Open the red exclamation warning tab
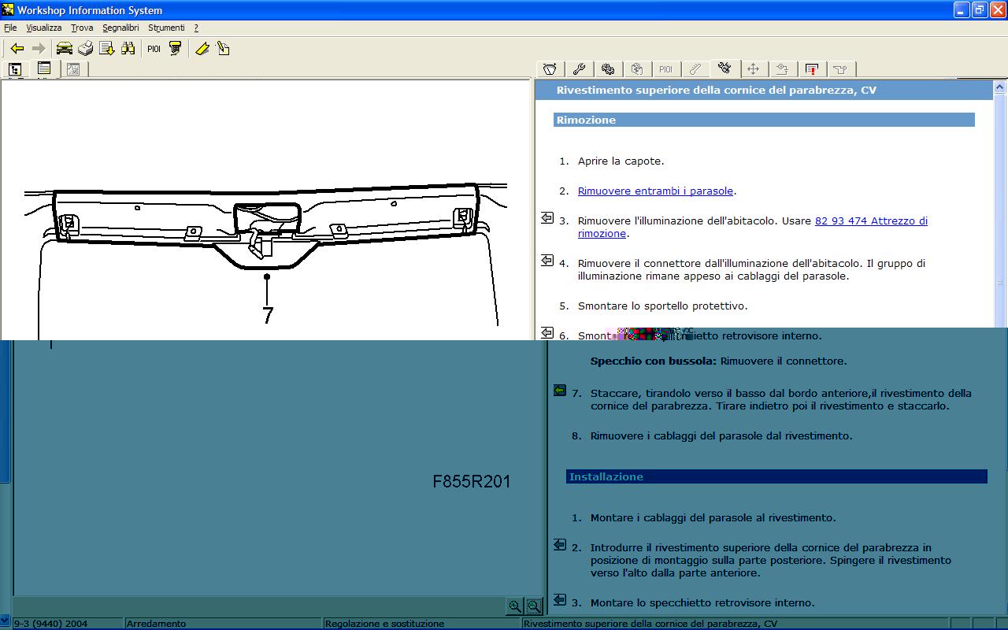Screen dimensions: 1008x630 (x=811, y=69)
